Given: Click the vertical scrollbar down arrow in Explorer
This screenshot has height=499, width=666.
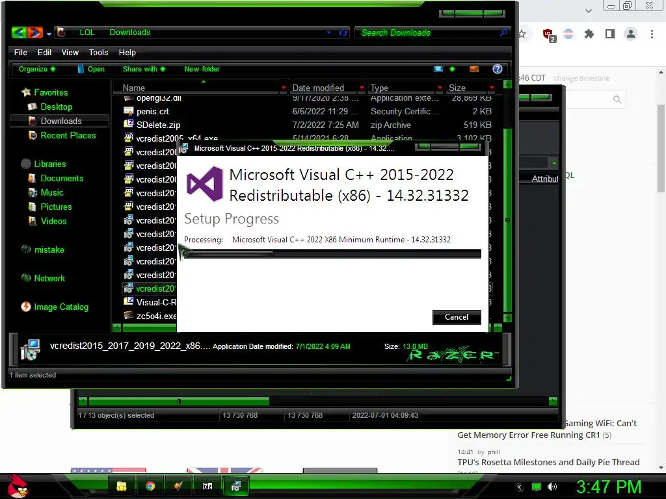Looking at the screenshot, I should [507, 318].
